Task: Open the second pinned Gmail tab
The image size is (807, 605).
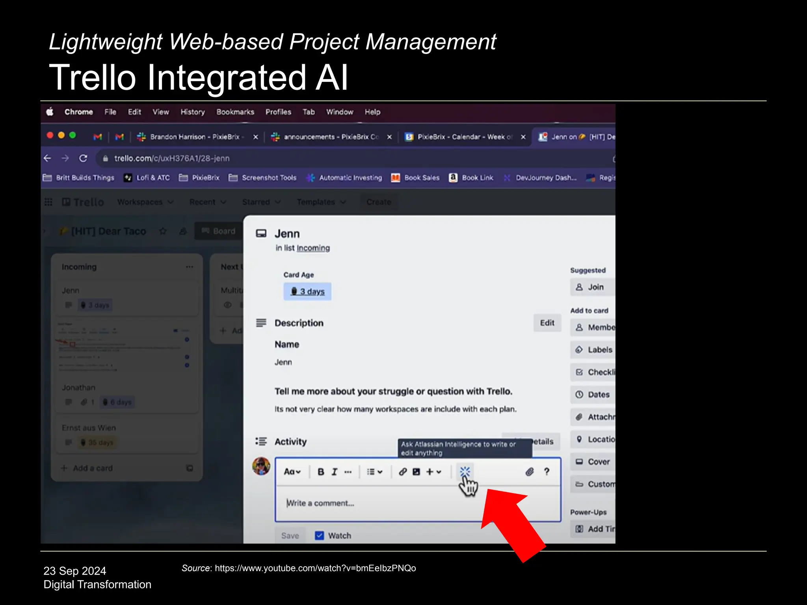Action: (119, 137)
